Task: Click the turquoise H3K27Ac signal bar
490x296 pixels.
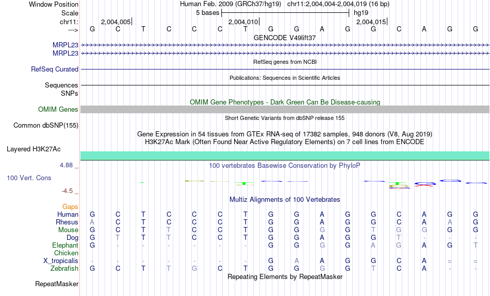Action: [x=285, y=155]
